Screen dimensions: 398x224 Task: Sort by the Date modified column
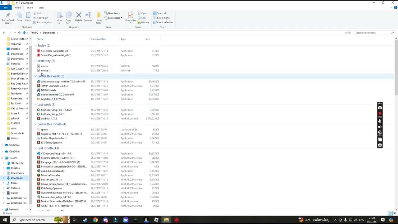(99, 39)
